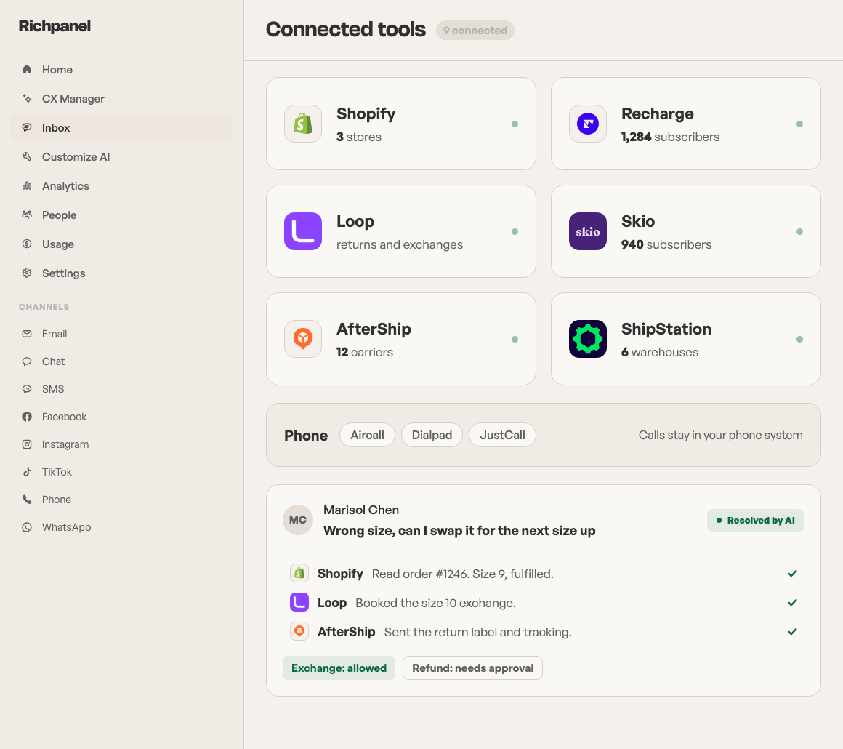Click the Chat bubble icon
Screen dimensions: 843x749
(x=27, y=361)
